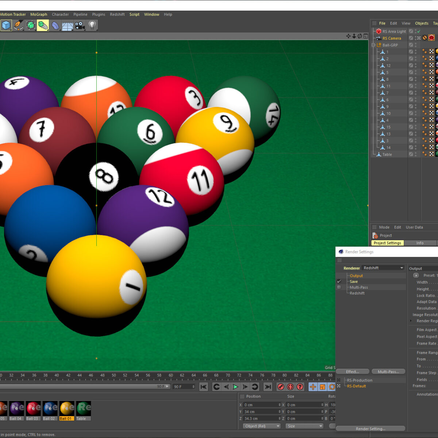Select the Spline Pen tool
Image resolution: width=438 pixels, height=438 pixels.
18,25
